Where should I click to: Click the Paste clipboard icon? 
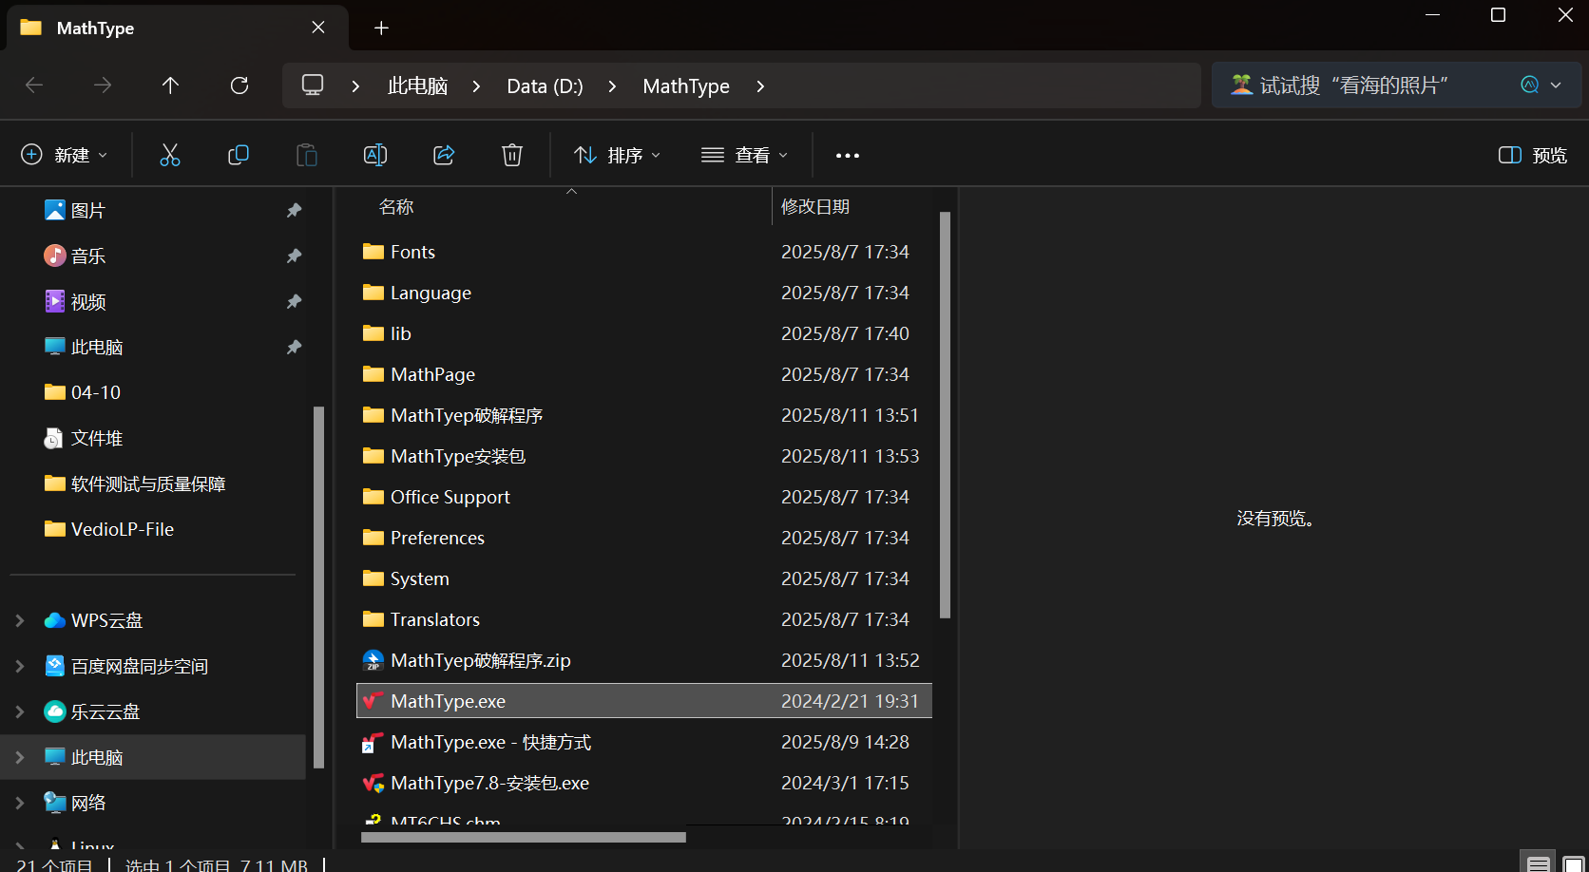pyautogui.click(x=307, y=155)
